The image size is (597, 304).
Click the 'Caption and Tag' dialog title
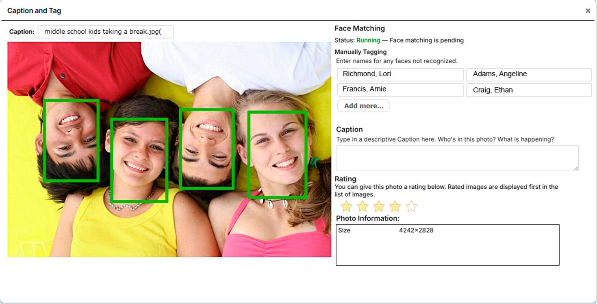(34, 11)
